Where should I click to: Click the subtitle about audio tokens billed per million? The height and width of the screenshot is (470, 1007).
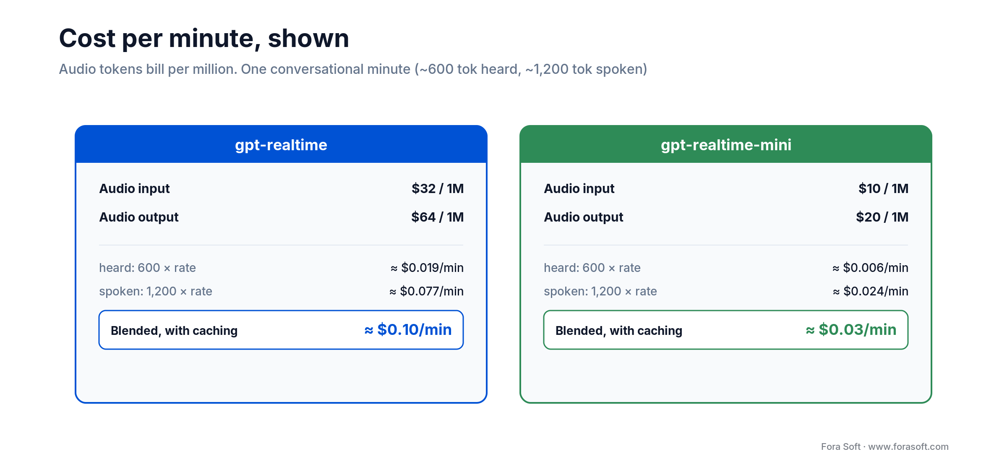tap(353, 69)
